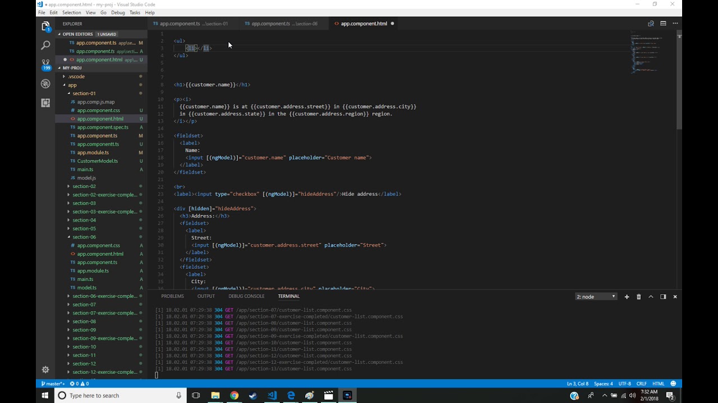Open the File menu
Viewport: 718px width, 403px height.
pos(42,12)
